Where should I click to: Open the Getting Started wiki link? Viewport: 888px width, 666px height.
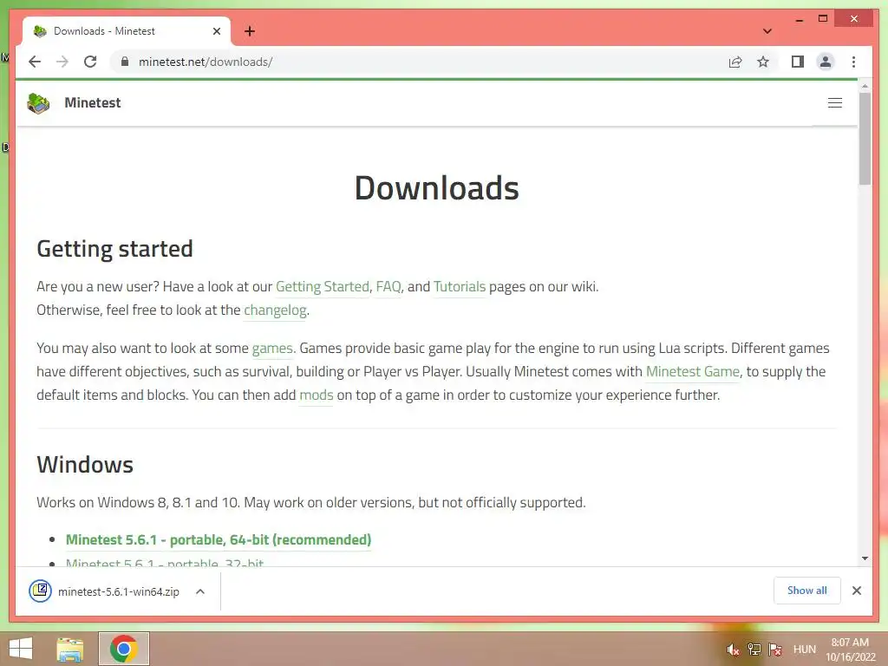click(x=323, y=286)
